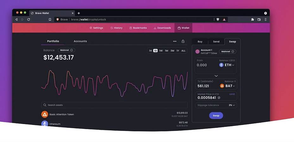Select the 1D chart range

(155, 50)
